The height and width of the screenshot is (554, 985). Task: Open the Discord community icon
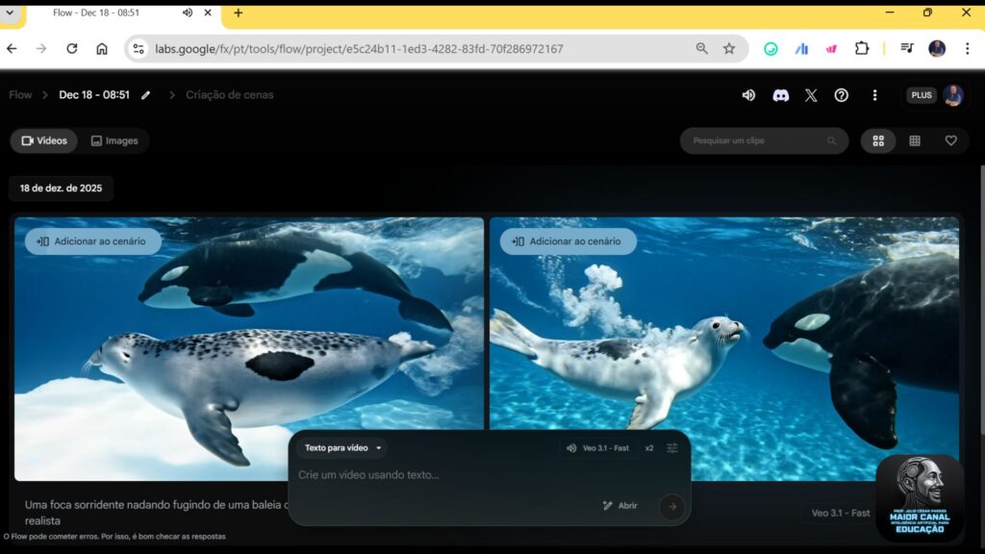780,94
